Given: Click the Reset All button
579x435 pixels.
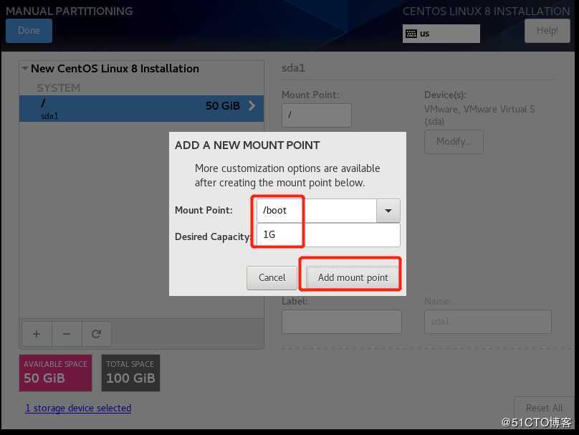Looking at the screenshot, I should (544, 408).
